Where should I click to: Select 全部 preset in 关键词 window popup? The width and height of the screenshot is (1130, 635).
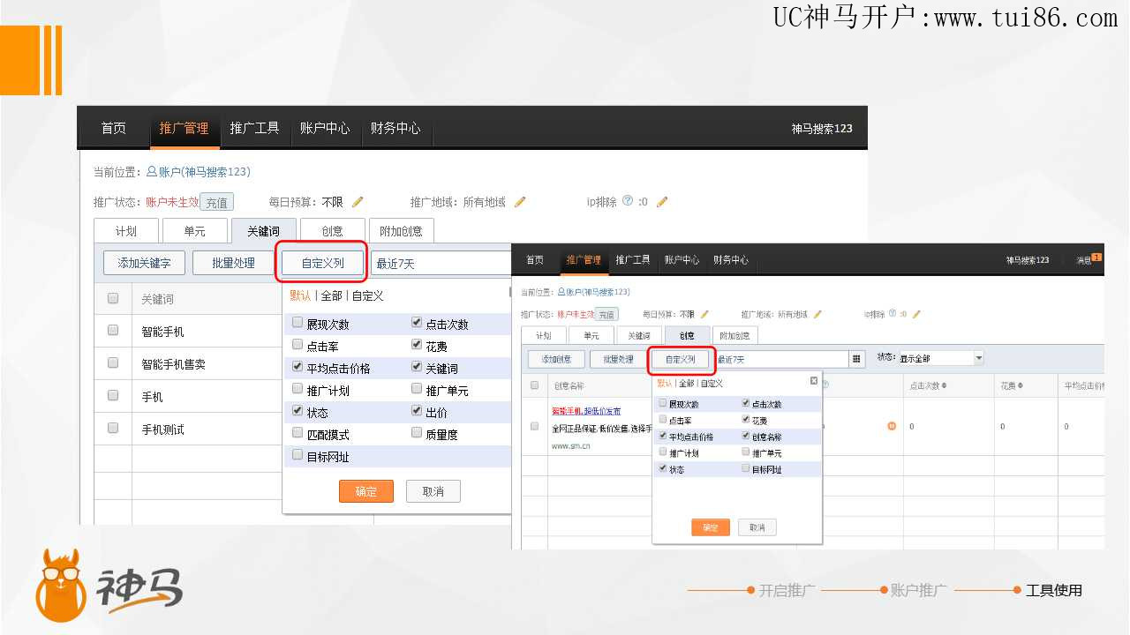331,295
